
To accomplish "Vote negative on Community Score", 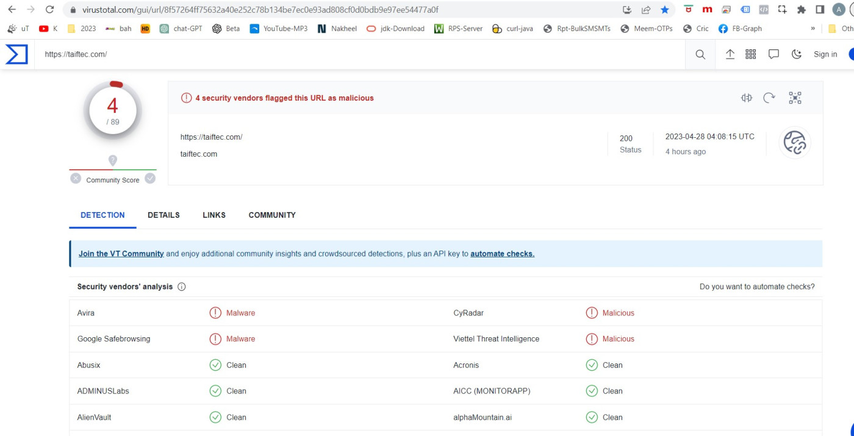I will point(75,179).
